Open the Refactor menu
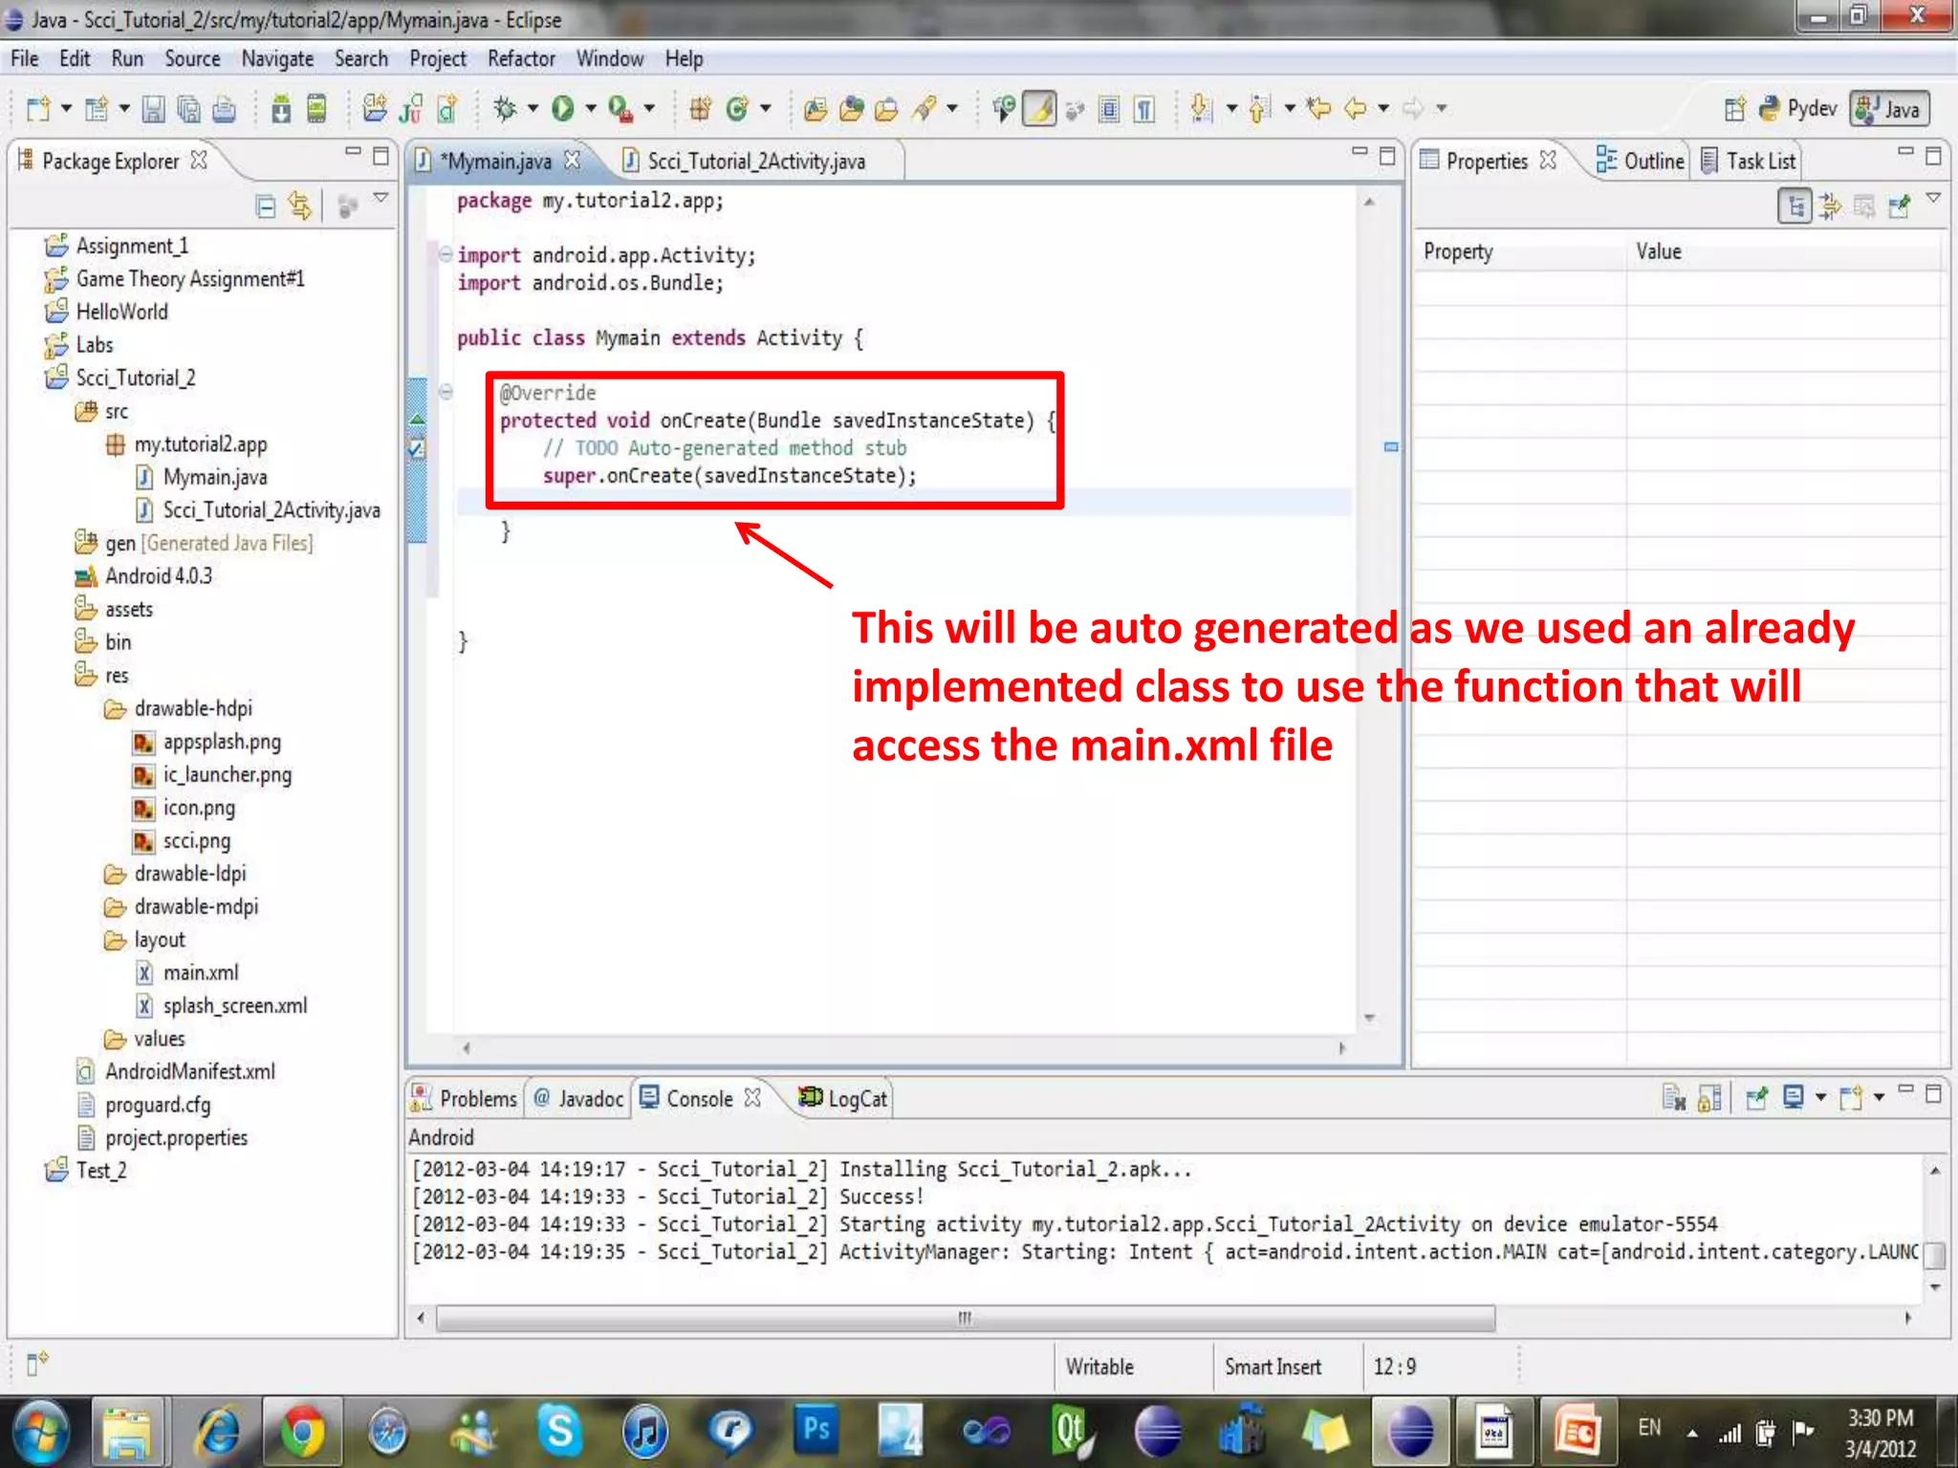 (521, 58)
